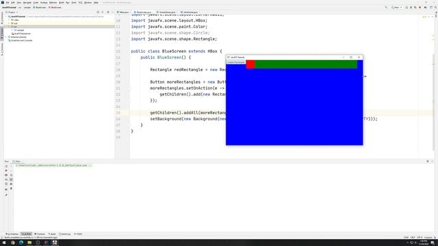Switch to the third editor tab

click(x=166, y=12)
